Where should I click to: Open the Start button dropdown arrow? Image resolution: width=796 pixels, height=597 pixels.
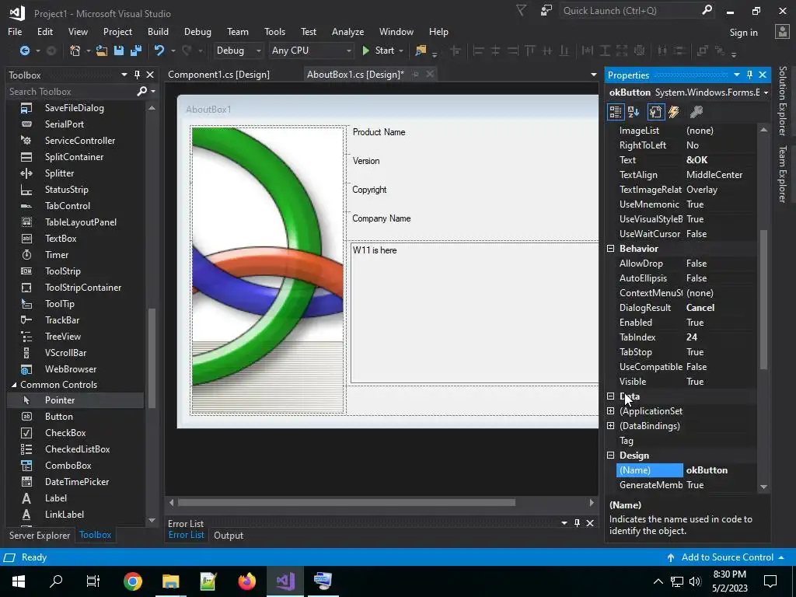(401, 51)
